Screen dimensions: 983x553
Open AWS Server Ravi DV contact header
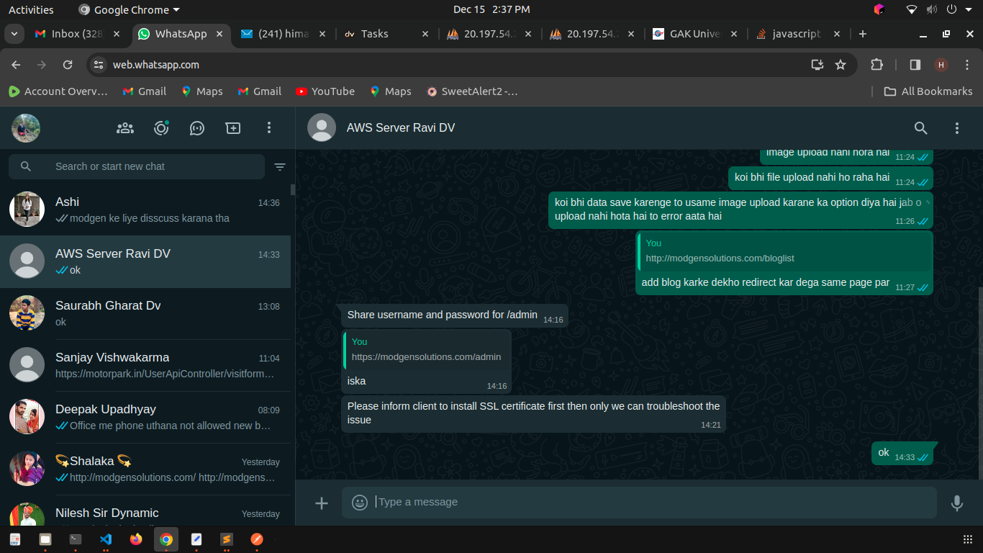click(401, 128)
